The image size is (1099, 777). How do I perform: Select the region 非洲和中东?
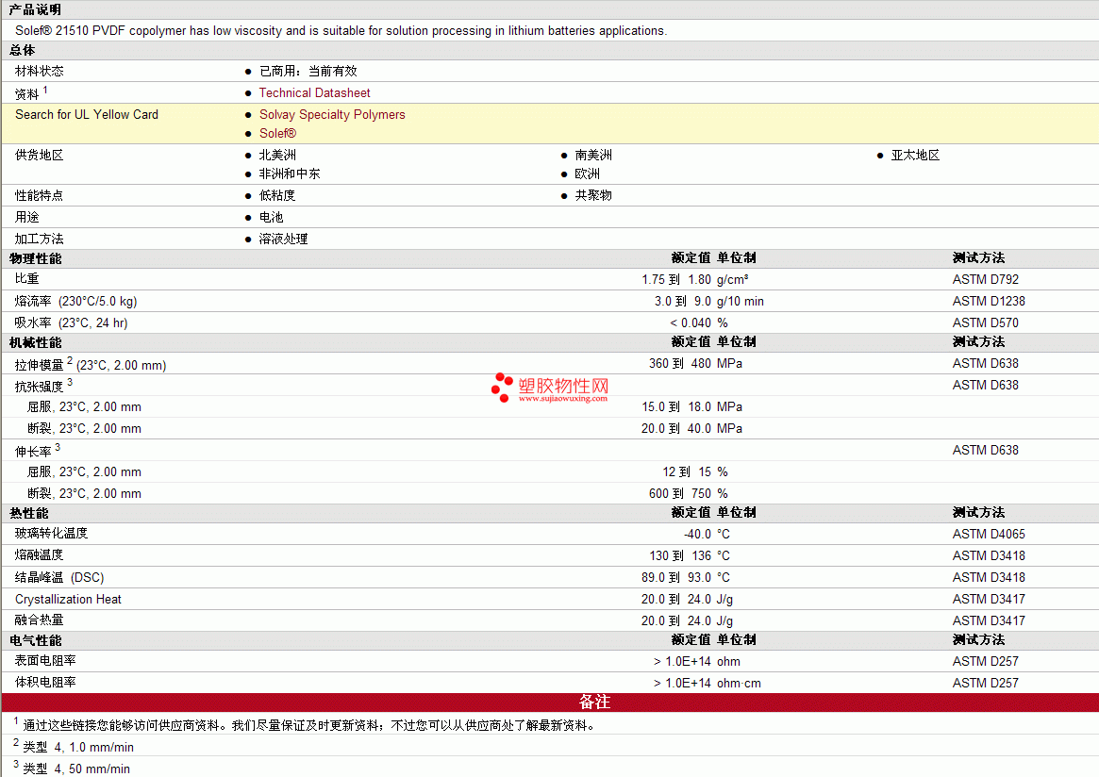(290, 174)
